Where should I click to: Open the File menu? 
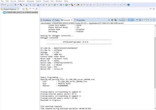(2, 1)
